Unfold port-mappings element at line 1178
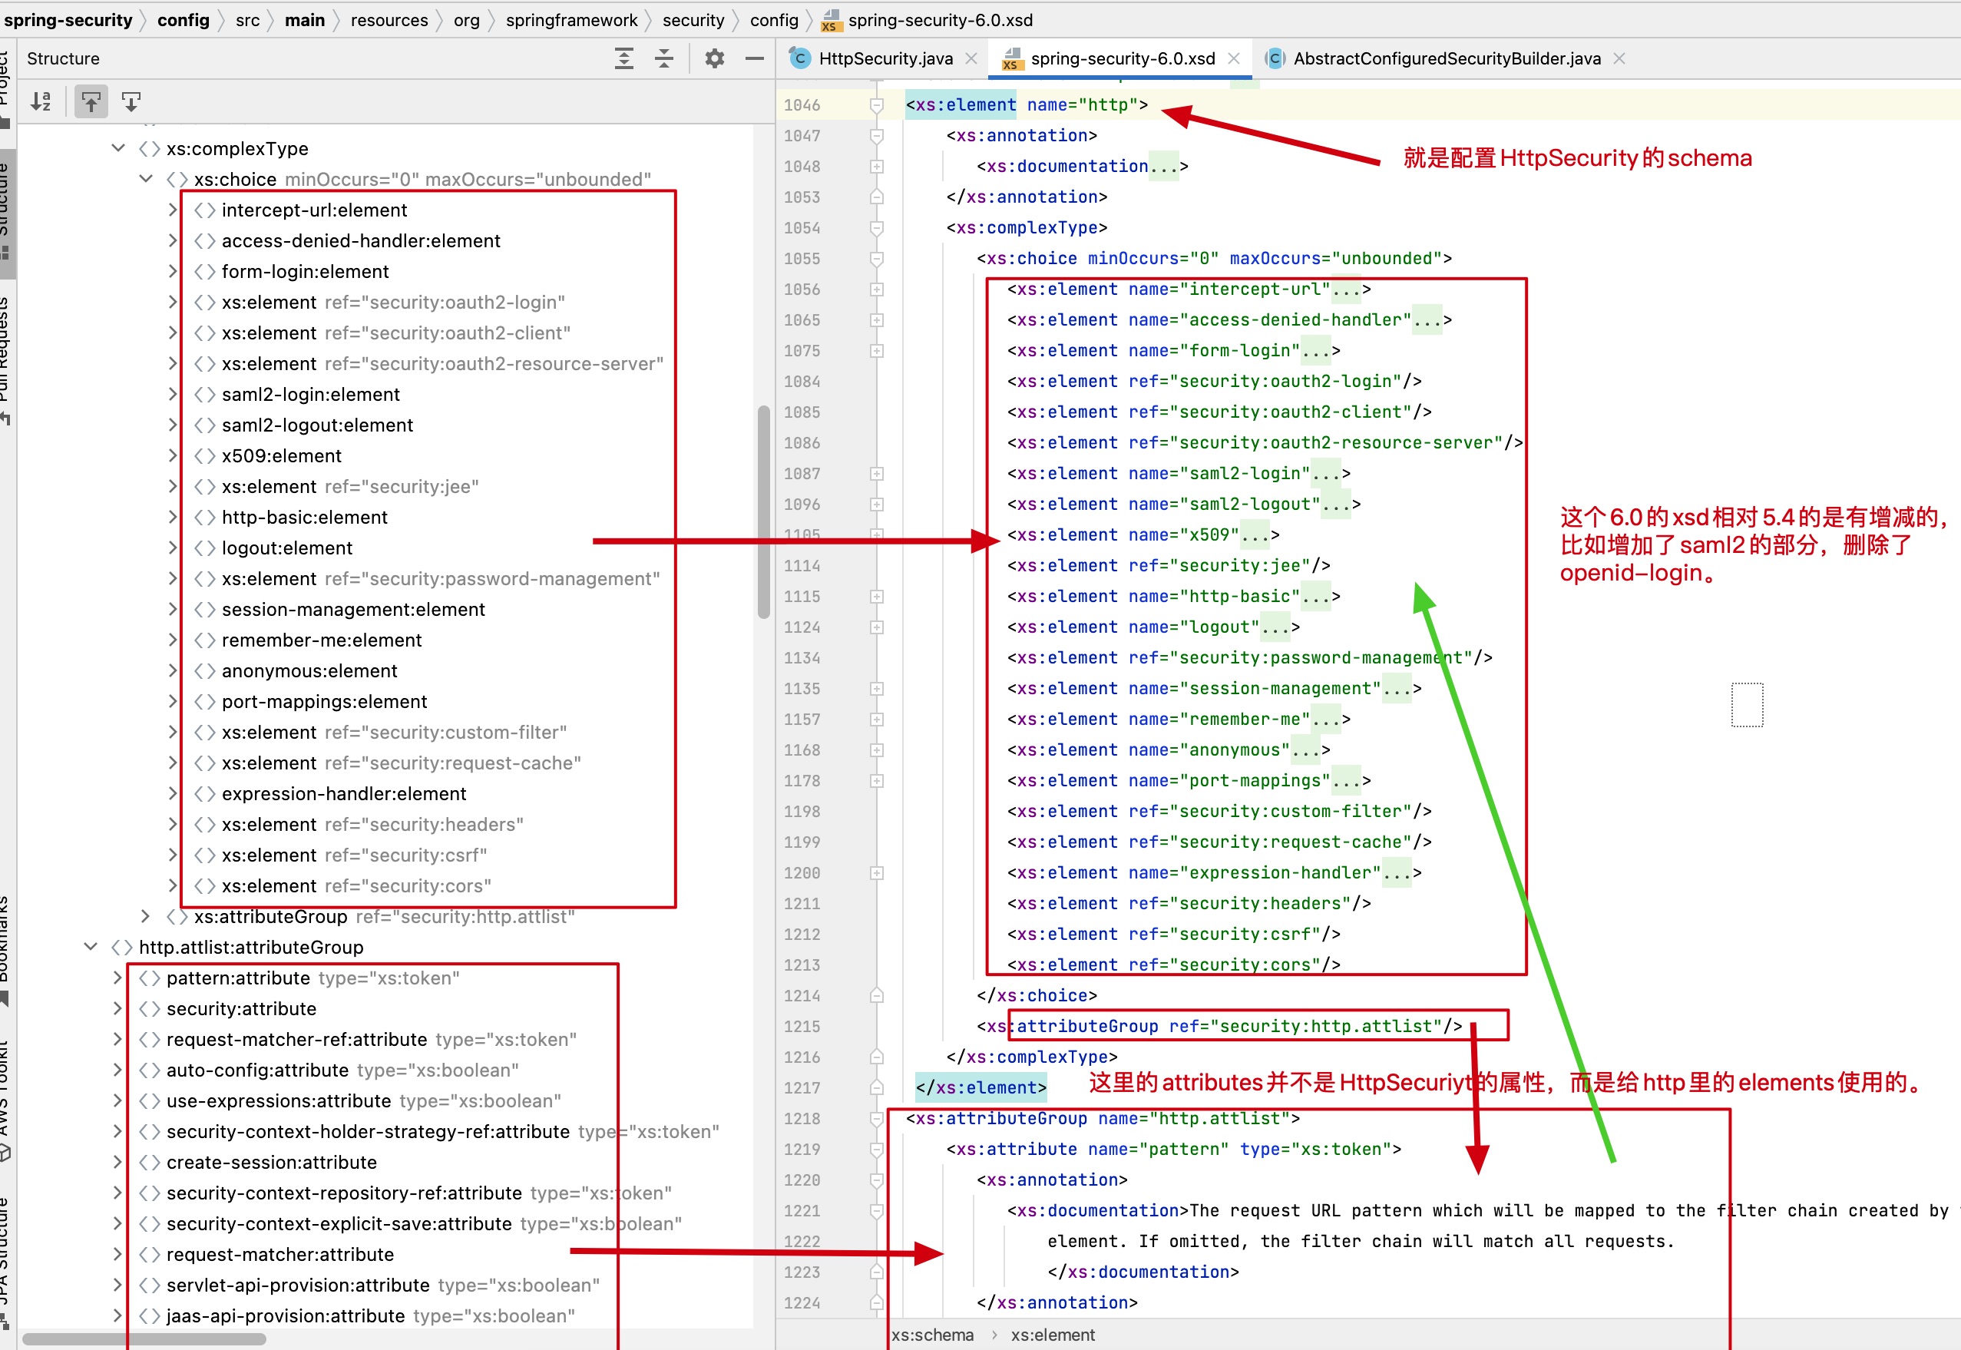1961x1350 pixels. pos(877,782)
